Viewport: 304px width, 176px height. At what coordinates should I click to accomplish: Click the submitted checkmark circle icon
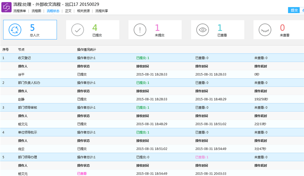point(77,30)
